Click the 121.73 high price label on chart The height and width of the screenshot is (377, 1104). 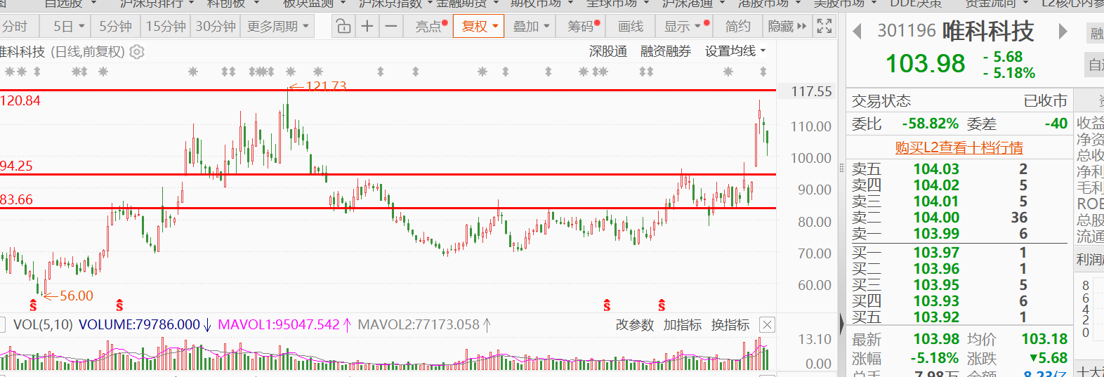click(326, 86)
